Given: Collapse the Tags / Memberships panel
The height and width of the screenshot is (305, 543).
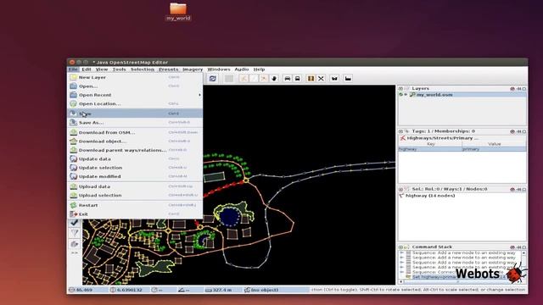Looking at the screenshot, I should click(400, 131).
